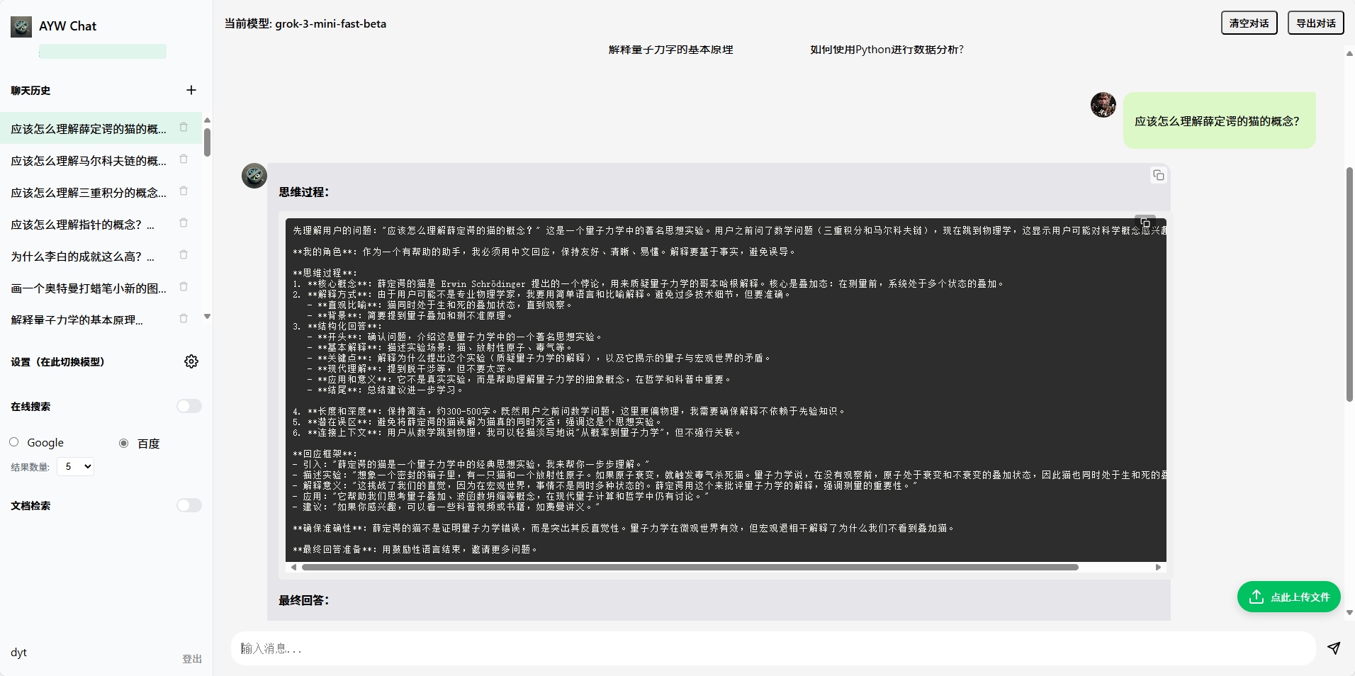Focus the 输入消息 text input field
The height and width of the screenshot is (676, 1355).
coord(773,648)
